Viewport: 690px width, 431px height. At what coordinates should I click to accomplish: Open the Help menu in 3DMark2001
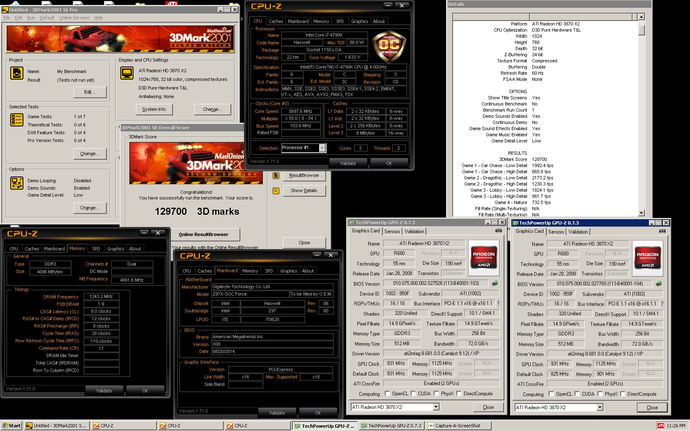pyautogui.click(x=98, y=18)
